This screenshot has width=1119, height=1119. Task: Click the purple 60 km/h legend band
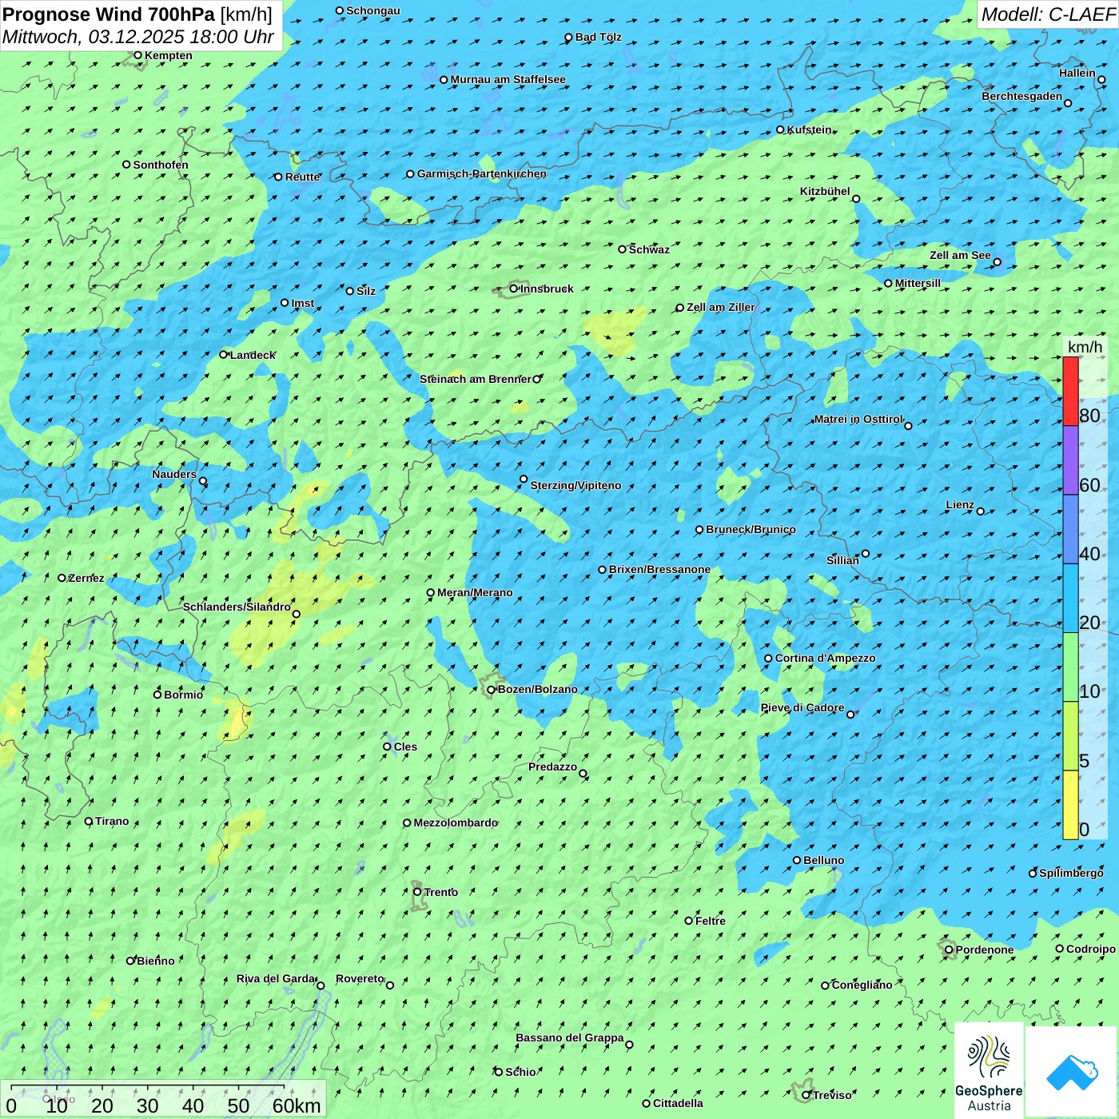tap(1070, 460)
